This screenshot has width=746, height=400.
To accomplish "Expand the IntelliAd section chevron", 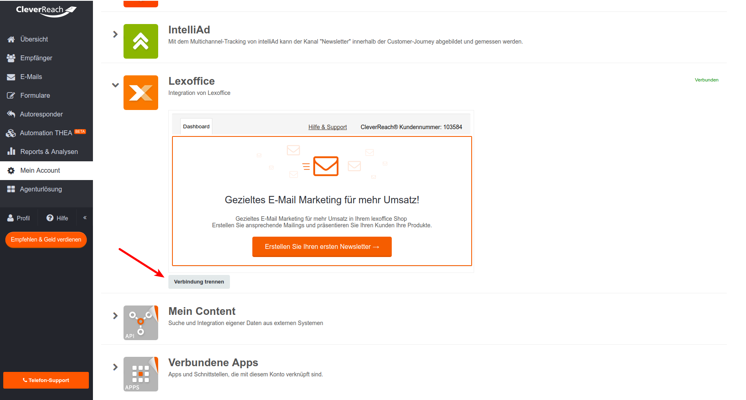I will click(x=115, y=34).
